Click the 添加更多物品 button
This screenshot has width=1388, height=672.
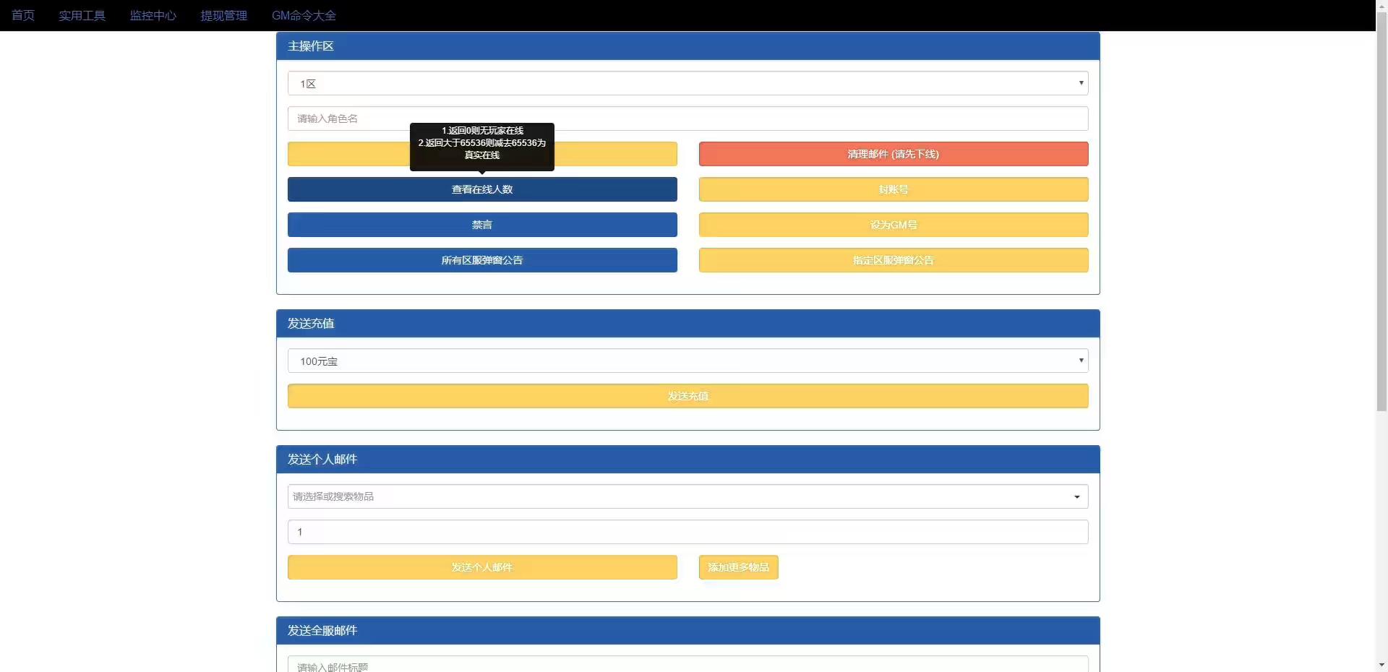pos(738,567)
